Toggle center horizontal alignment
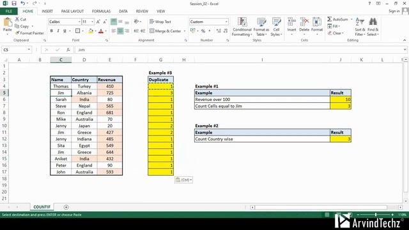409x230 pixels. [120, 31]
